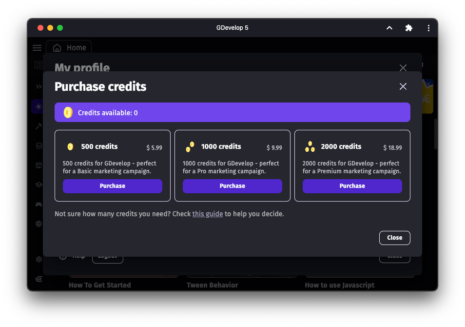Viewport: 465px width, 327px height.
Task: Purchase the 500 credits pack
Action: point(112,186)
